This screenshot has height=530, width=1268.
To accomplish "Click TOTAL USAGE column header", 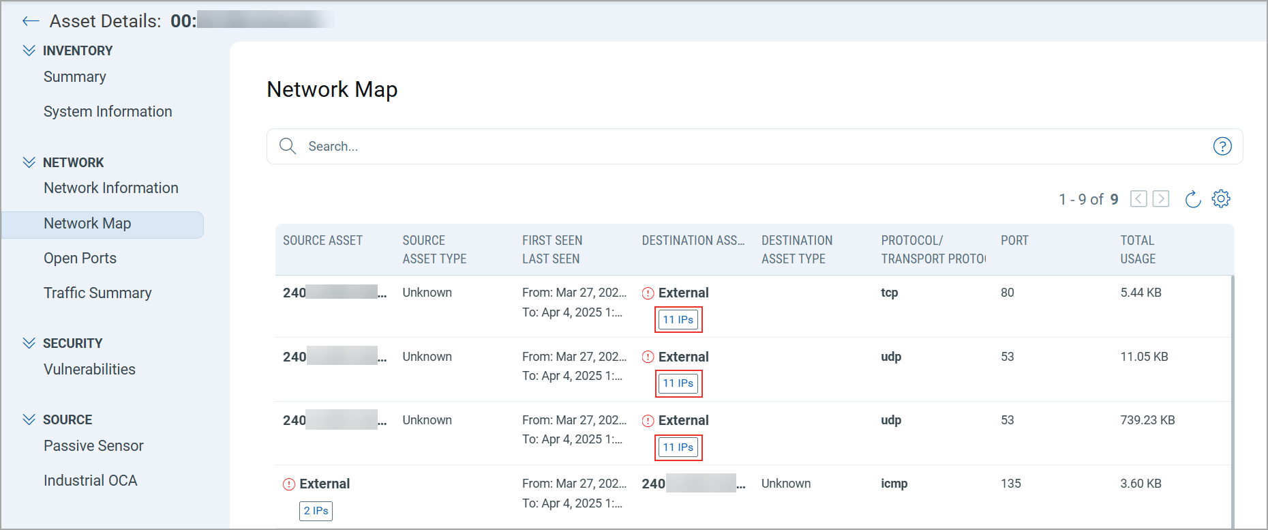I will 1138,250.
